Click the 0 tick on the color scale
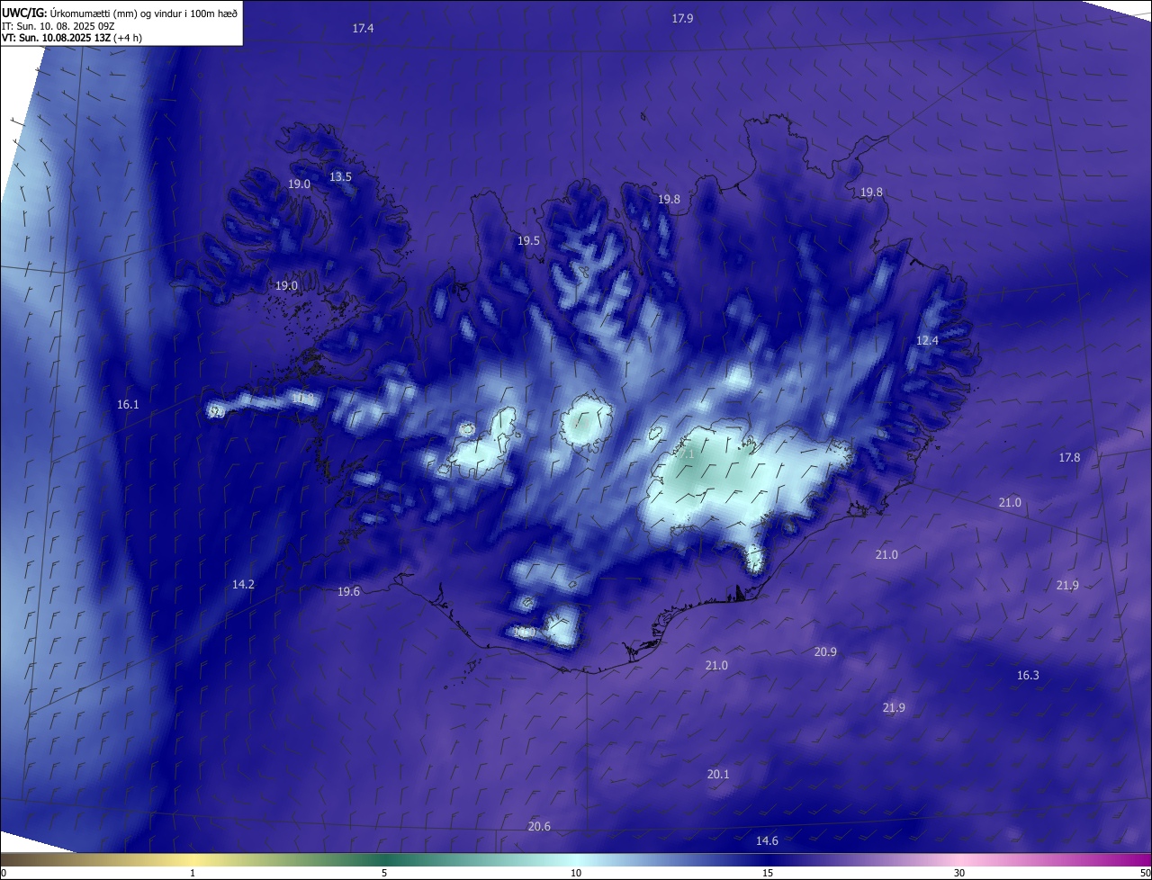Screen dimensions: 1152x880 click(4, 874)
